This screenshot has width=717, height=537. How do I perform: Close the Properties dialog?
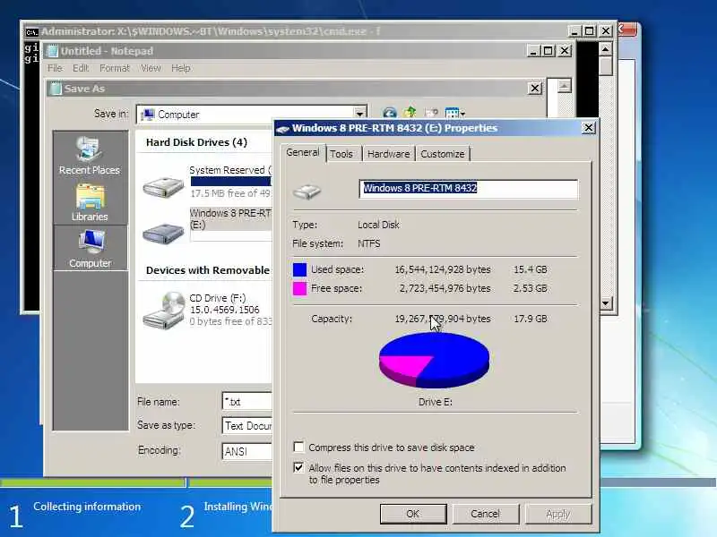pyautogui.click(x=589, y=128)
